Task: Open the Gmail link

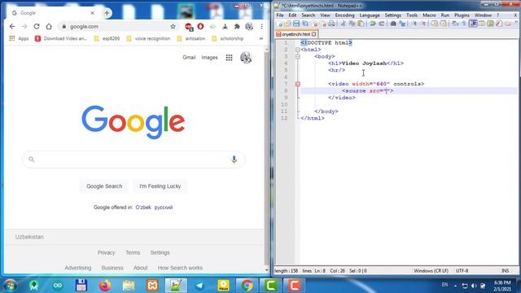Action: 189,58
